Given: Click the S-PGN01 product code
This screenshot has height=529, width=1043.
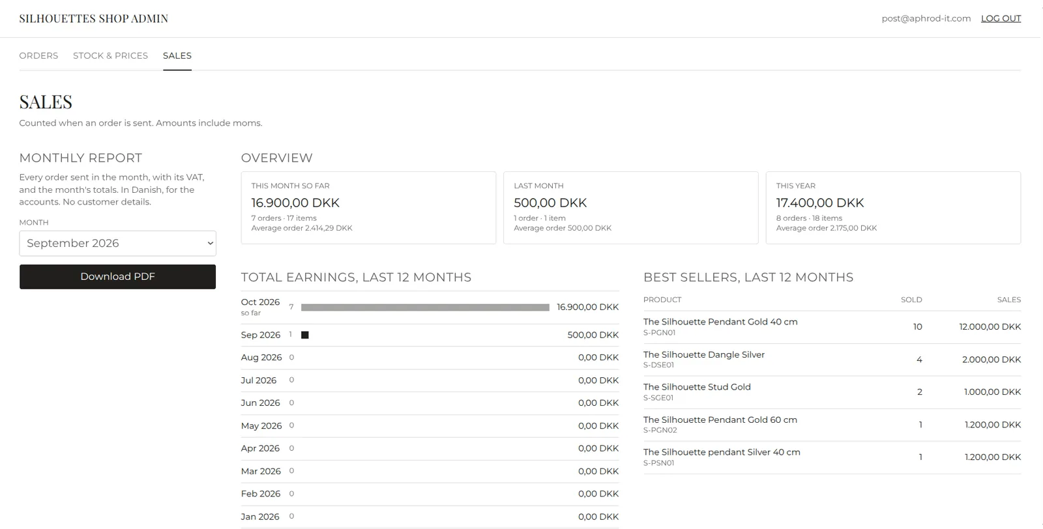Looking at the screenshot, I should (659, 333).
